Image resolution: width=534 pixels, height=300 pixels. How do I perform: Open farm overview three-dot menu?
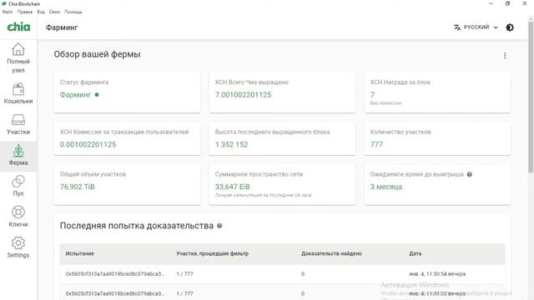coord(505,56)
